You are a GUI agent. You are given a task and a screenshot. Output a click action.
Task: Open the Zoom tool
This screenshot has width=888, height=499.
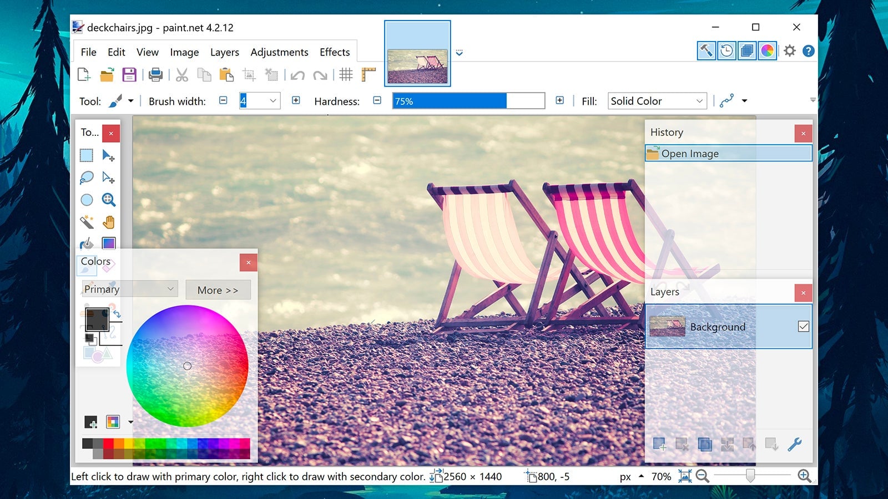[109, 200]
